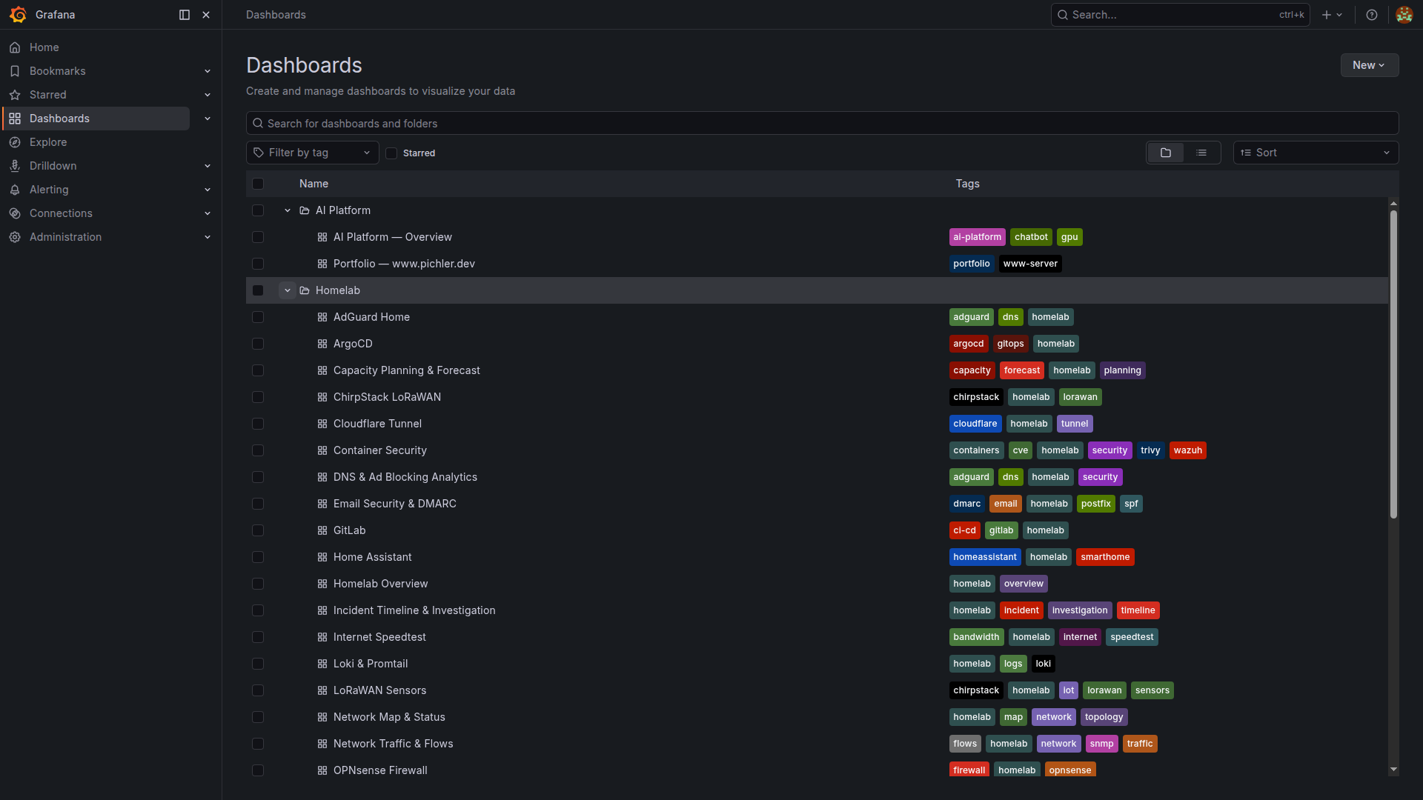Check the select-all checkbox in header row

tap(258, 184)
